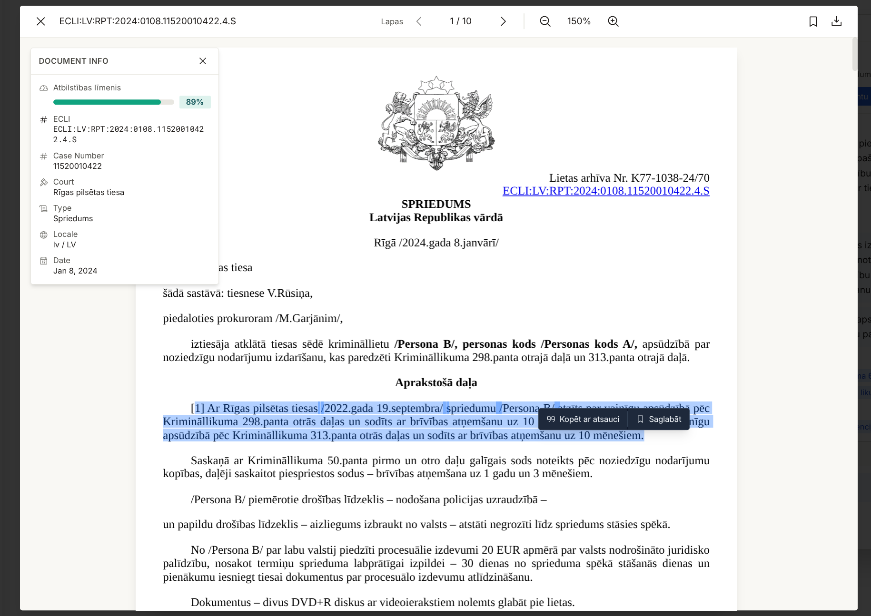Download the document
The height and width of the screenshot is (616, 871).
(837, 21)
